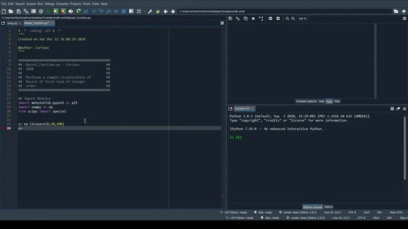Image resolution: width=408 pixels, height=229 pixels.
Task: Change to parent directory arrow icon
Action: pyautogui.click(x=404, y=11)
